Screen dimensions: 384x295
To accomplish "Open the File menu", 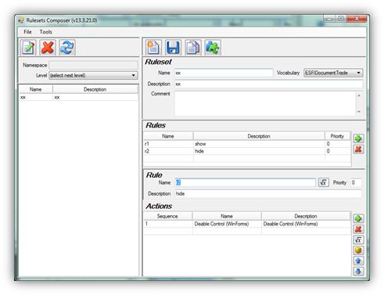I will tap(27, 32).
